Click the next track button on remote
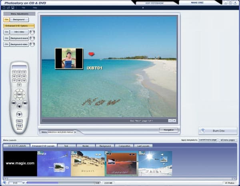240x186 pixels. [25, 103]
